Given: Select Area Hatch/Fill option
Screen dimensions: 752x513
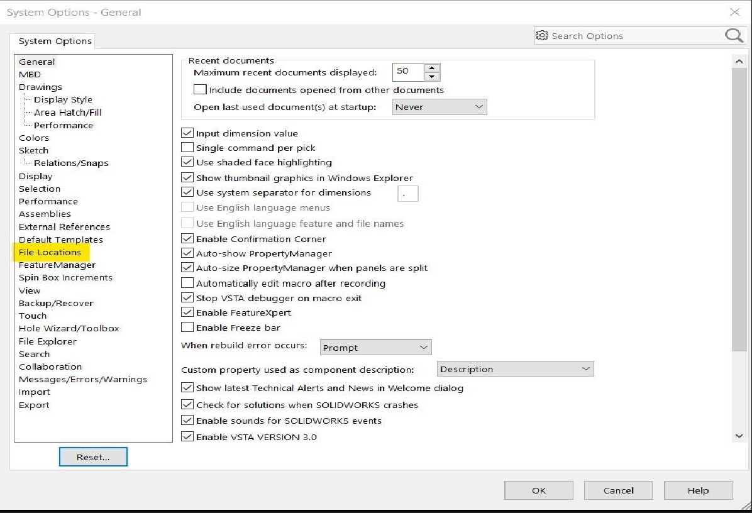Looking at the screenshot, I should click(x=68, y=112).
